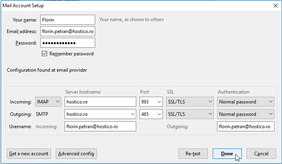This screenshot has width=282, height=164.
Task: Open incoming Authentication Normal password dropdown
Action: 246,102
